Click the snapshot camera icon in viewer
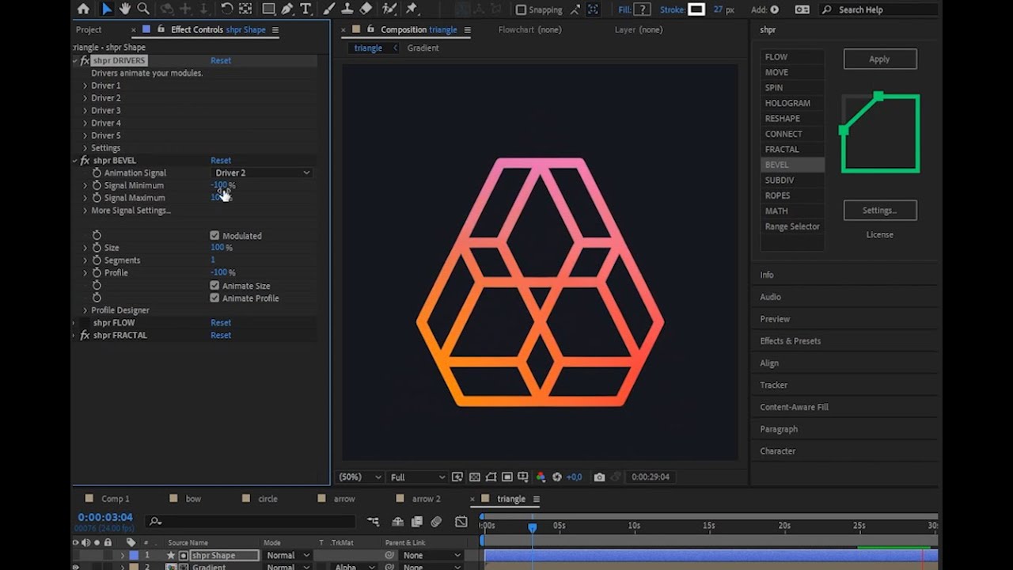1013x570 pixels. (x=599, y=477)
